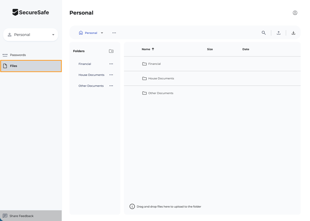Click the upload icon in toolbar

tap(279, 33)
